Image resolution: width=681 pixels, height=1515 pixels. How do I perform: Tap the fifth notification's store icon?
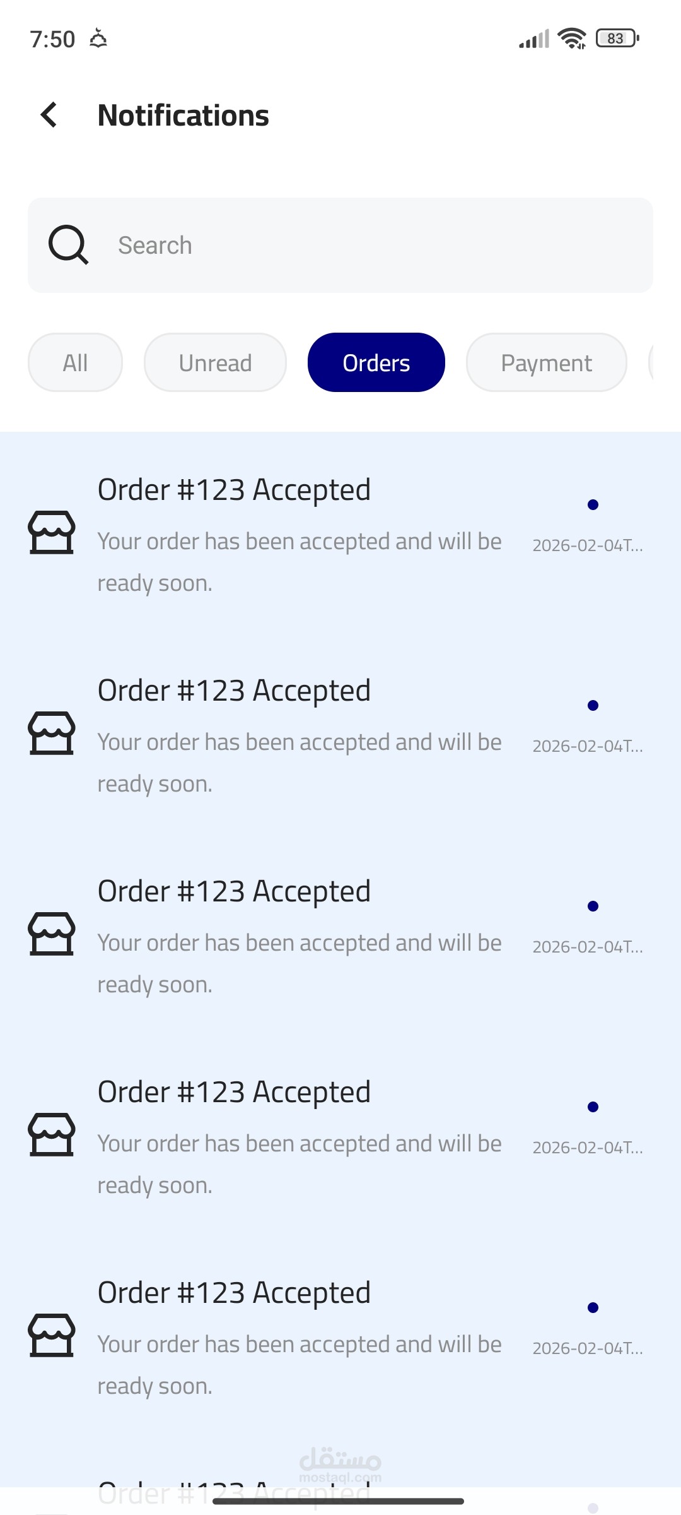(x=52, y=1335)
